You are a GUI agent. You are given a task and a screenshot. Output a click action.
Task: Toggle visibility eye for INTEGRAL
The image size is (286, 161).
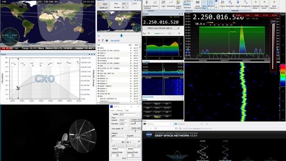pos(98,61)
